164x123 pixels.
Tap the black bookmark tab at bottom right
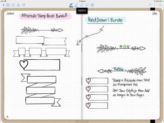click(152, 121)
